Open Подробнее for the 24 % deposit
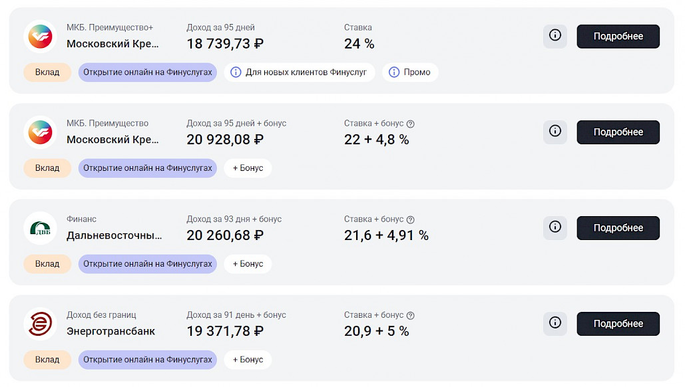 tap(618, 36)
